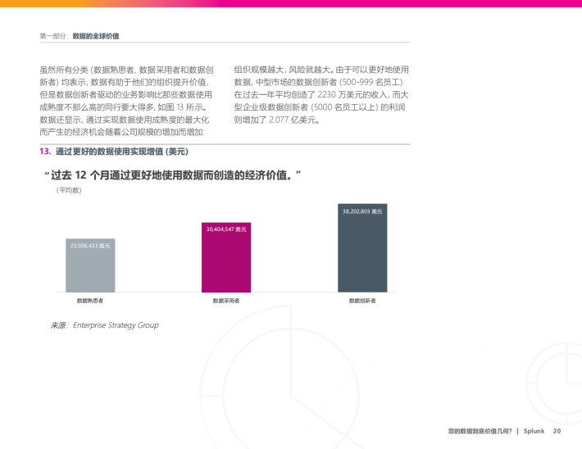Click the 'Splunk' footer text
Viewport: 582px width, 449px height.
click(x=534, y=431)
